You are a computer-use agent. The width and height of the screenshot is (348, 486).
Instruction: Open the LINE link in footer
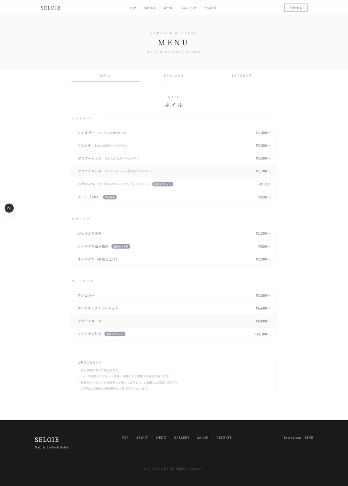point(309,438)
